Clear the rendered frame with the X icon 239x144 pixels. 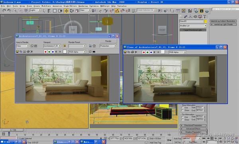tap(32, 52)
